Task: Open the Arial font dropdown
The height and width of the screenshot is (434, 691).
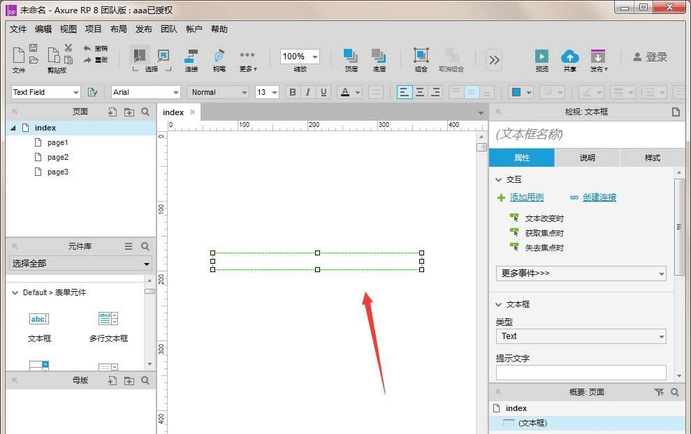Action: click(x=176, y=92)
